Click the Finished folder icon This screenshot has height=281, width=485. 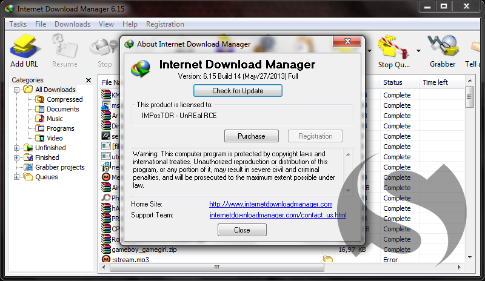[28, 157]
